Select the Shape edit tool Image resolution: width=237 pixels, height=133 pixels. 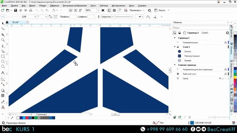(x=3, y=29)
